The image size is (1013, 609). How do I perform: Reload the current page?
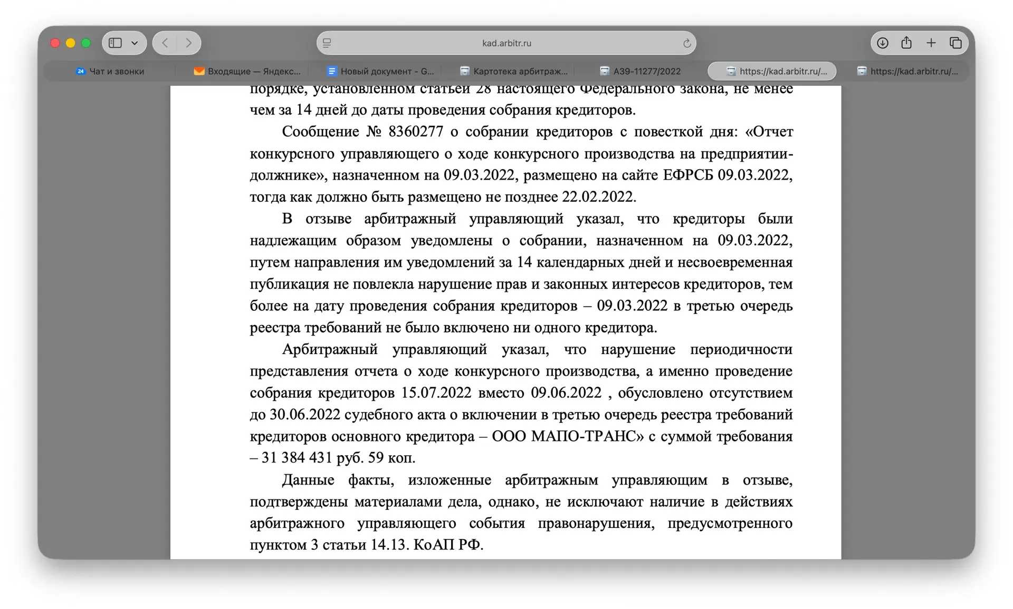[686, 43]
